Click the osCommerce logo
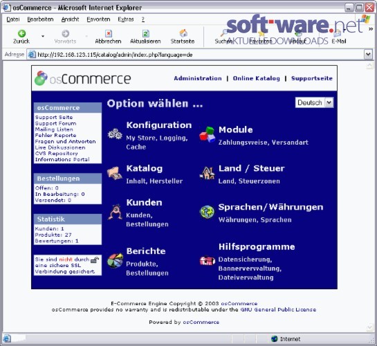The height and width of the screenshot is (346, 377). click(83, 78)
